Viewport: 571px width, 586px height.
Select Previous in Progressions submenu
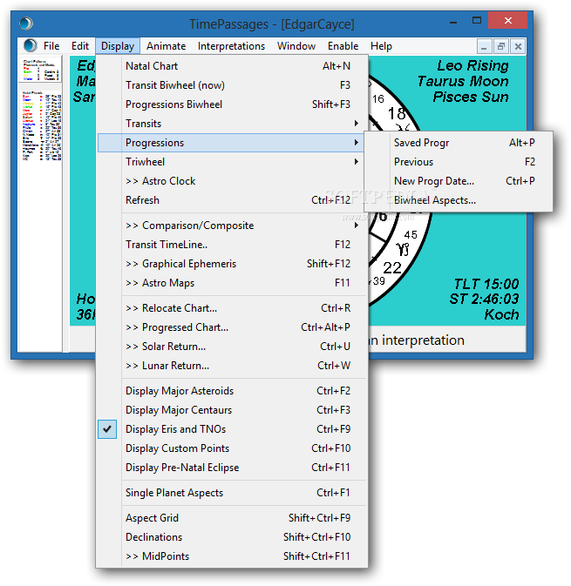tap(459, 162)
